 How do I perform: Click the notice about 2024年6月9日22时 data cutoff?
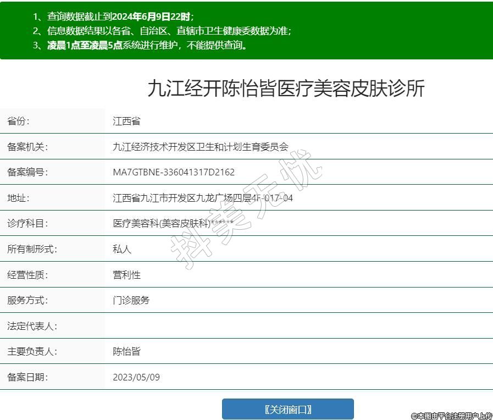(x=113, y=16)
